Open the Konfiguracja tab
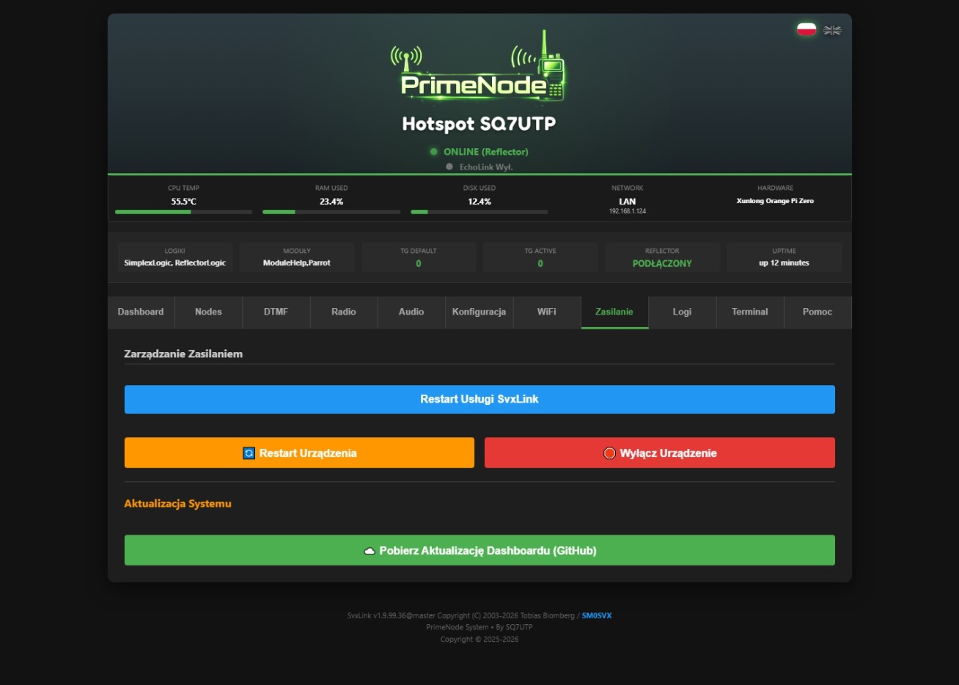The width and height of the screenshot is (959, 685). [479, 312]
